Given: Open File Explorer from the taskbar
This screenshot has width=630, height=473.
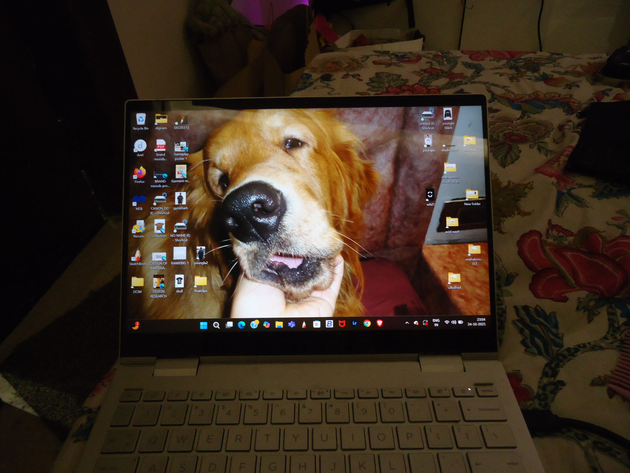Looking at the screenshot, I should 279,324.
